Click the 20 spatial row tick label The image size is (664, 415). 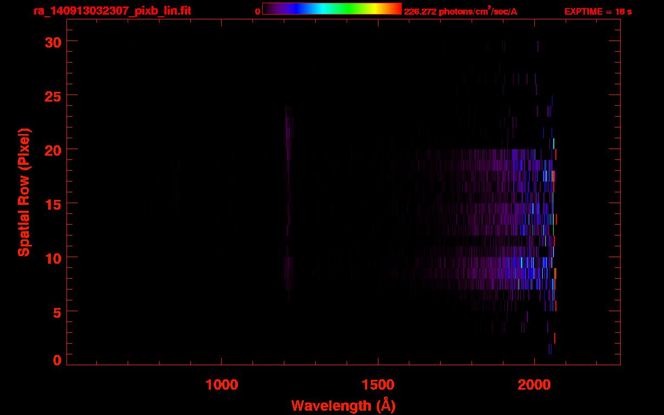tap(52, 150)
